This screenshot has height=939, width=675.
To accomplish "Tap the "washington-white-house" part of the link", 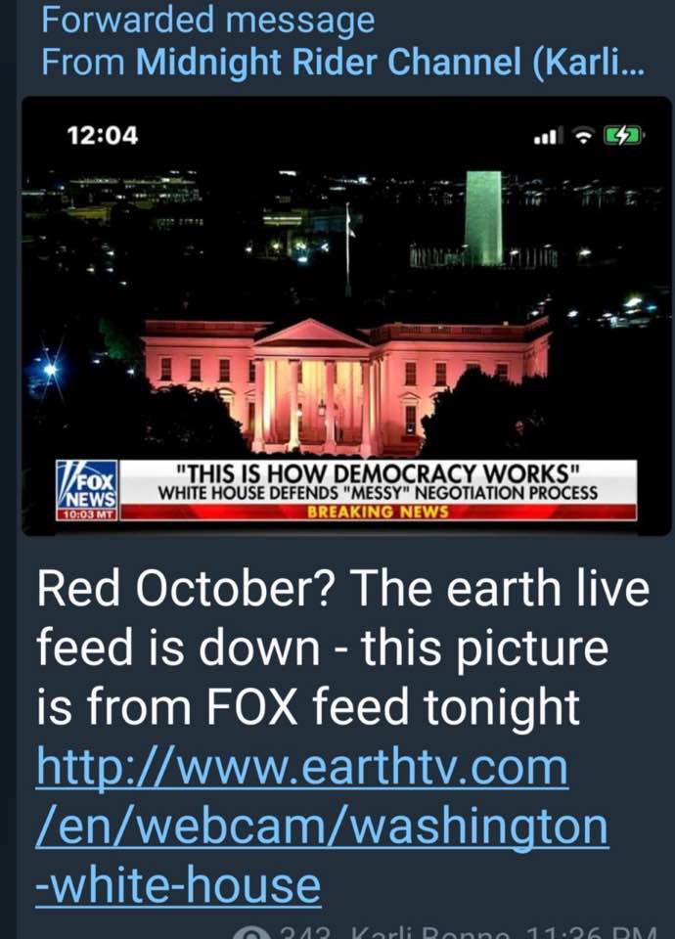I will click(322, 857).
